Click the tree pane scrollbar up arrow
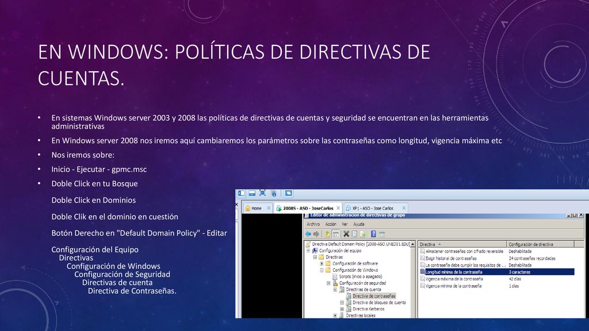Image resolution: width=589 pixels, height=331 pixels. [413, 244]
